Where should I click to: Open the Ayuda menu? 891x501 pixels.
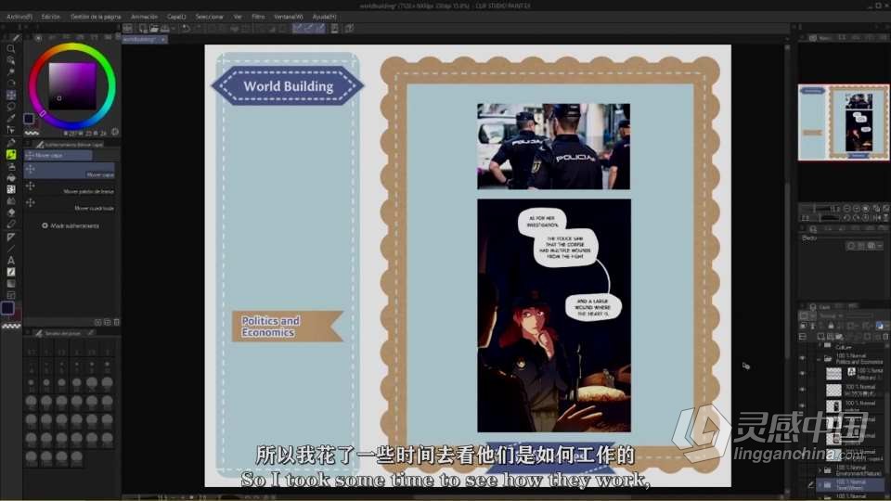[325, 17]
